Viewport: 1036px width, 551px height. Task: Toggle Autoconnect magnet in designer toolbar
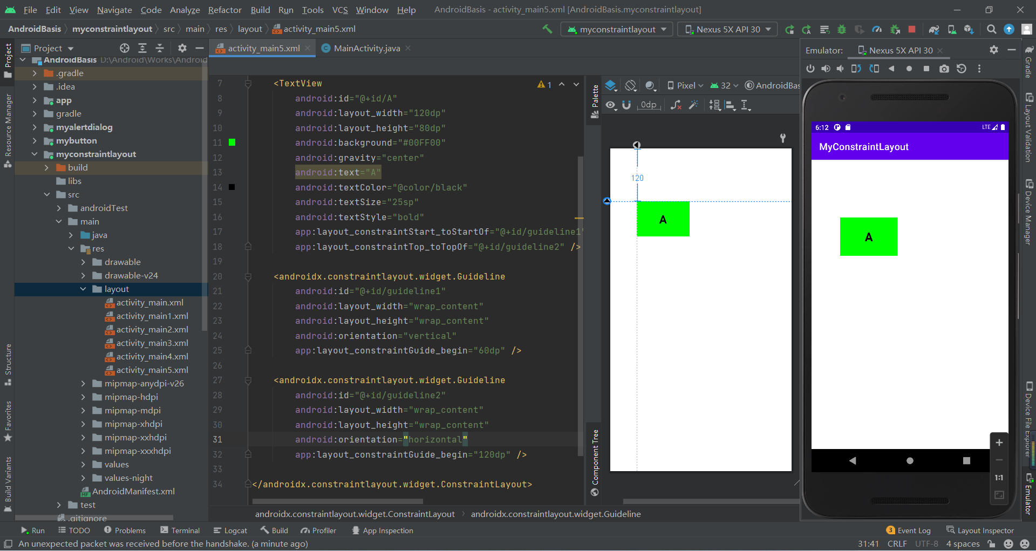626,105
